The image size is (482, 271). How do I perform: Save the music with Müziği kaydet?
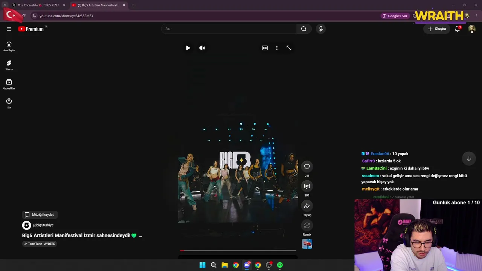point(40,215)
